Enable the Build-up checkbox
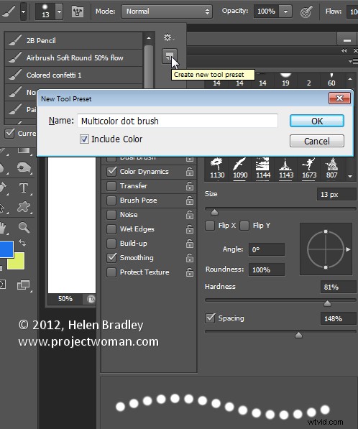This screenshot has height=429, width=358. pos(111,244)
